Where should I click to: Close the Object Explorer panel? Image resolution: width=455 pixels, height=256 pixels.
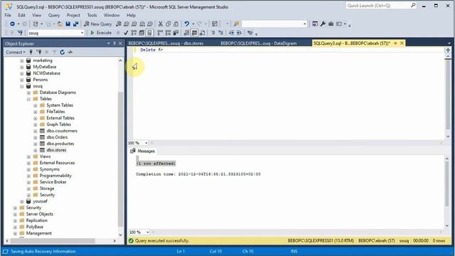(120, 43)
